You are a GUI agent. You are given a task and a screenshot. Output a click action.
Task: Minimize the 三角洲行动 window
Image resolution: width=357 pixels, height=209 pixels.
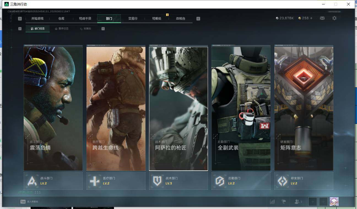323,4
